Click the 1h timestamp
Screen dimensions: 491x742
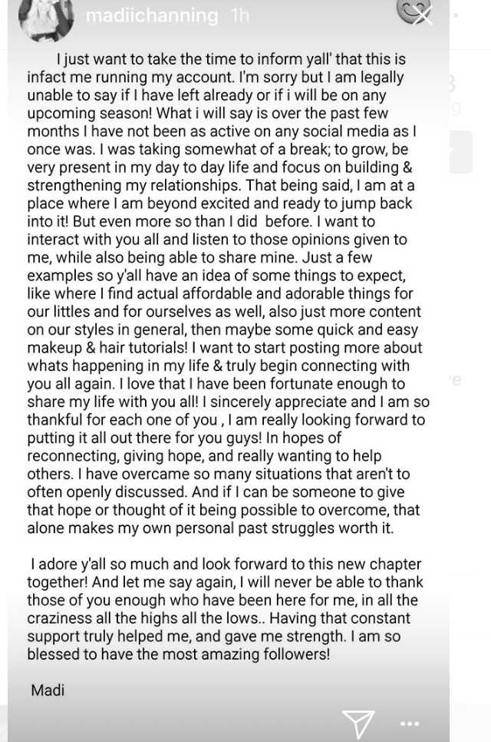[x=239, y=15]
